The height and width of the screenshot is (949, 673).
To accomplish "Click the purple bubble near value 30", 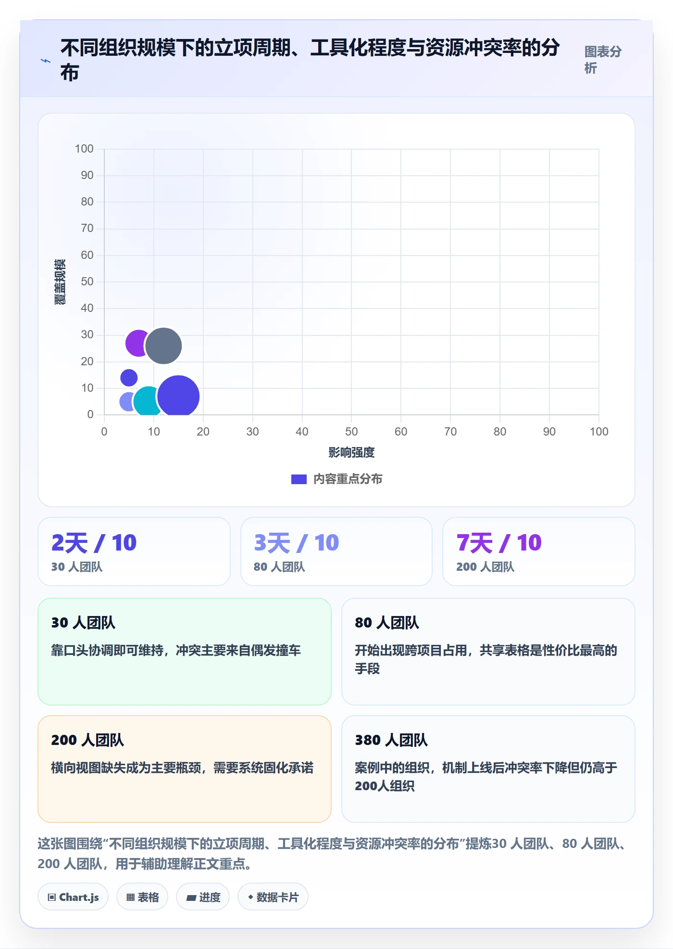I will point(136,343).
